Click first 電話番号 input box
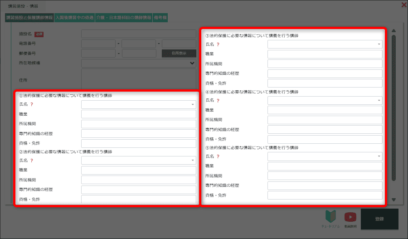This screenshot has height=239, width=408. pos(98,44)
